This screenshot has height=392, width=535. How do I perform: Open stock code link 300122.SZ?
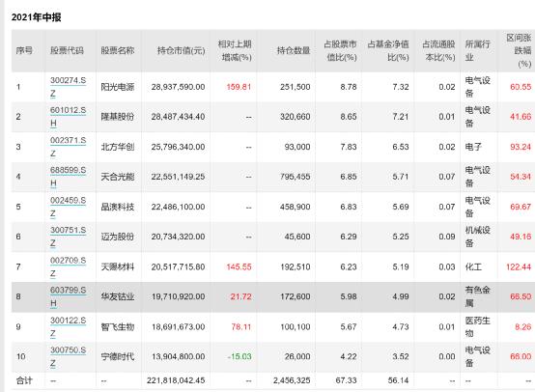tap(68, 326)
